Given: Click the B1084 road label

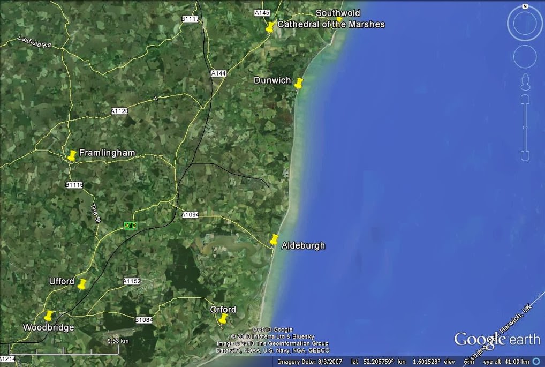Looking at the screenshot, I should (x=143, y=319).
